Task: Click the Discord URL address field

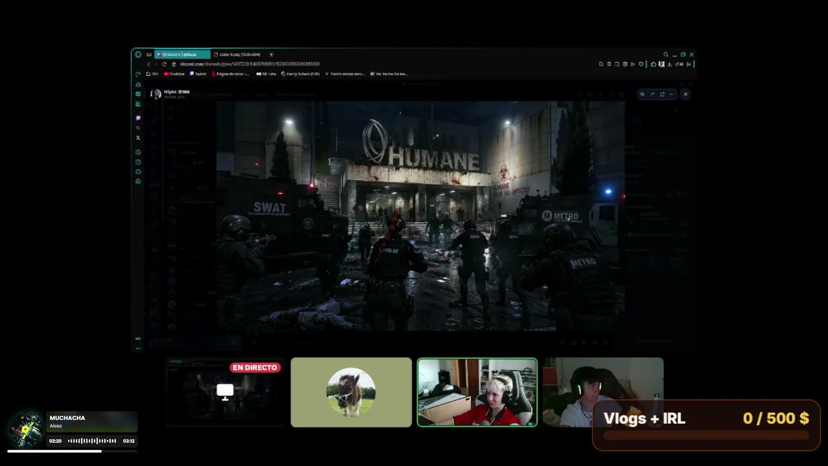Action: pos(250,64)
